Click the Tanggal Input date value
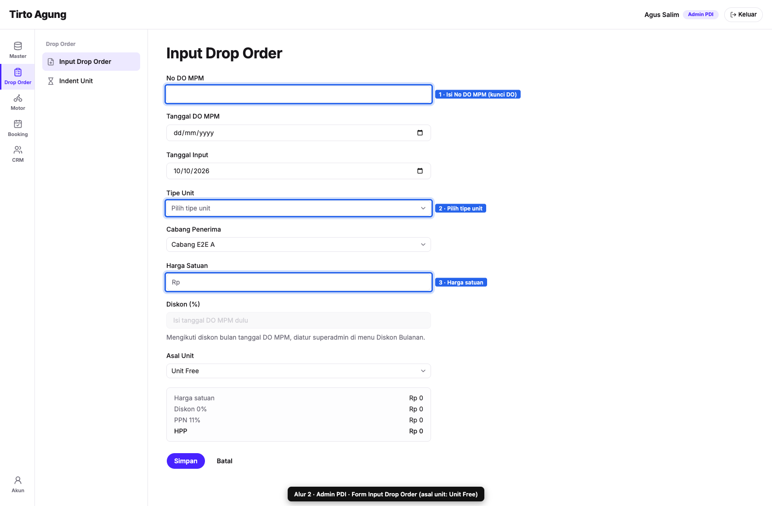 click(x=192, y=171)
